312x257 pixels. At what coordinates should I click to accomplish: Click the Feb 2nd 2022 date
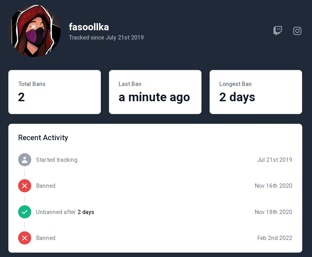pos(275,238)
